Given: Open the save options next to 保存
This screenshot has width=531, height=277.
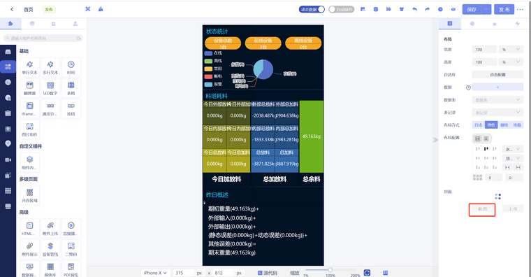Looking at the screenshot, I should (486, 10).
